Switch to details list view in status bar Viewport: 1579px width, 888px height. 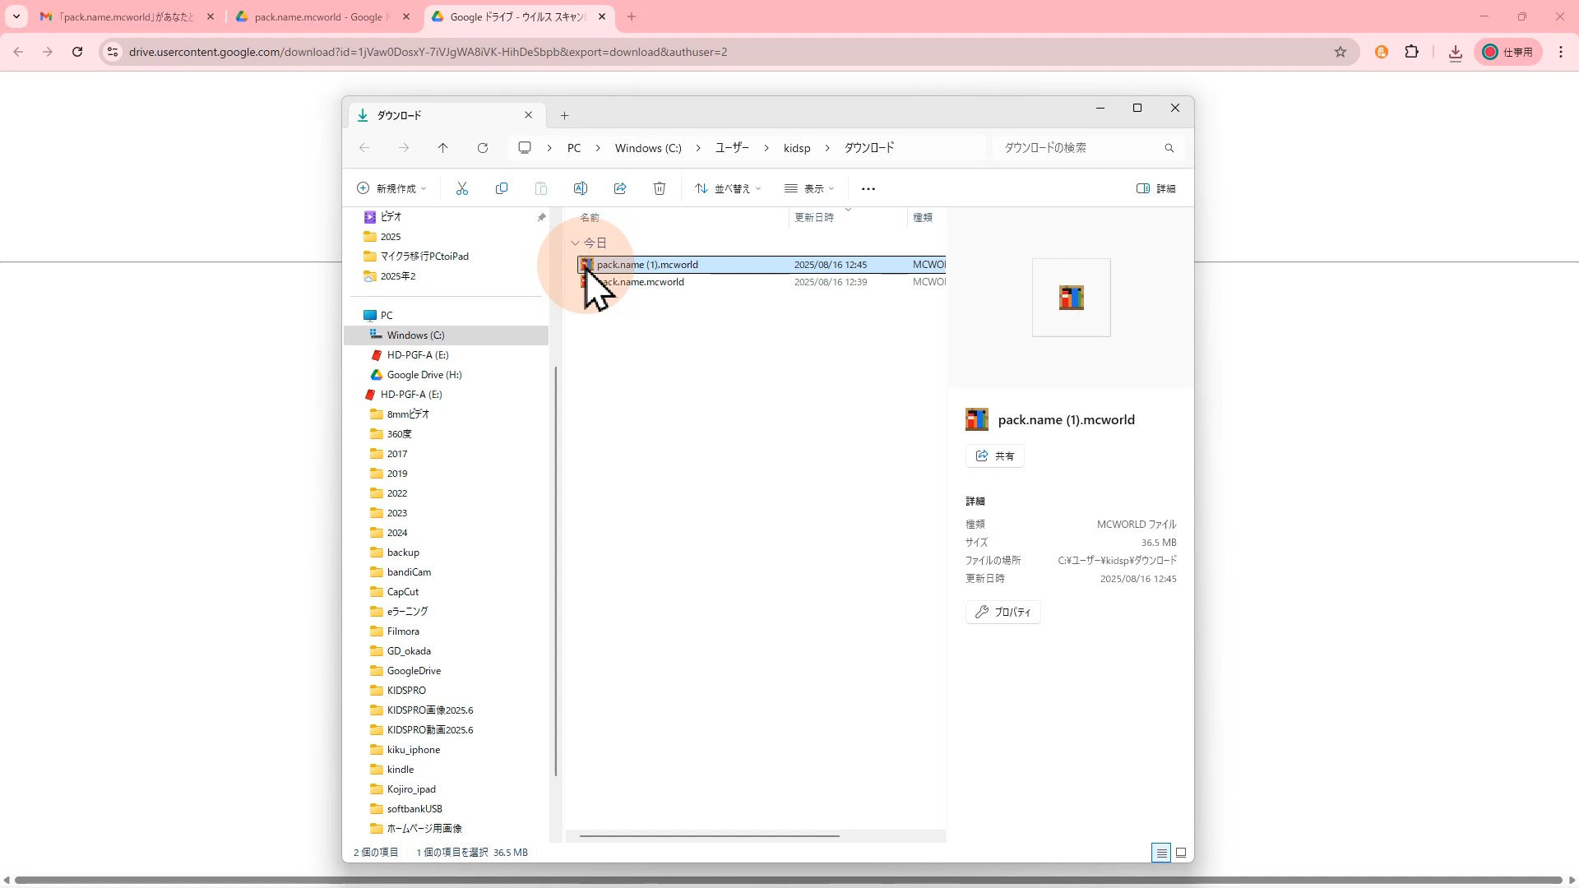coord(1161,853)
